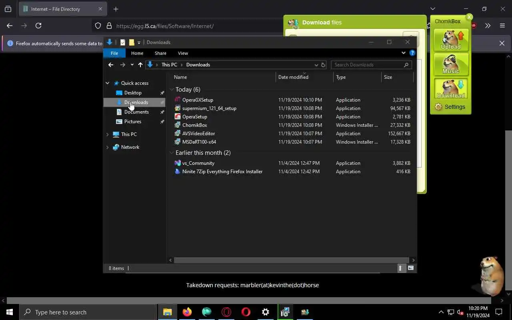This screenshot has height=320, width=512.
Task: Select Documents in Quick access
Action: 136,112
